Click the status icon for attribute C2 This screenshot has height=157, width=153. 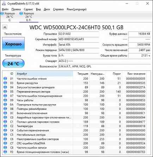[5, 126]
